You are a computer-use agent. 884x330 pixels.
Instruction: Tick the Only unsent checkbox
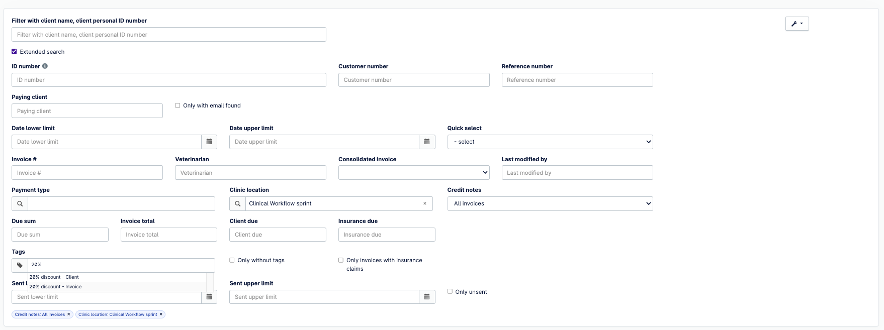click(x=450, y=291)
